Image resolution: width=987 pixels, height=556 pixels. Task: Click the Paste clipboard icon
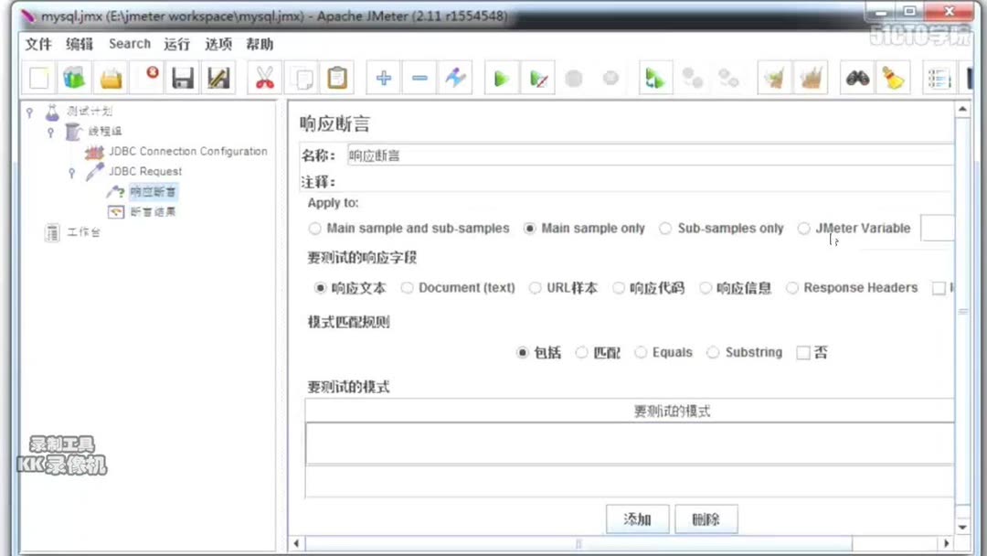click(337, 78)
